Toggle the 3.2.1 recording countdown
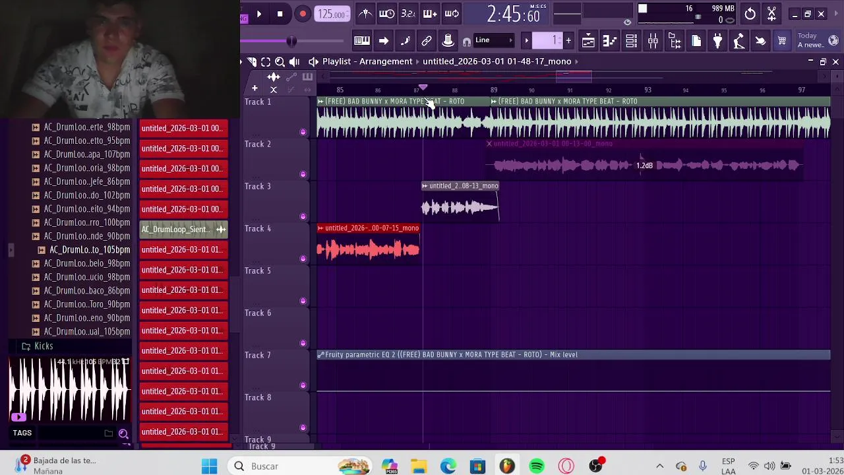This screenshot has height=475, width=844. 408,14
